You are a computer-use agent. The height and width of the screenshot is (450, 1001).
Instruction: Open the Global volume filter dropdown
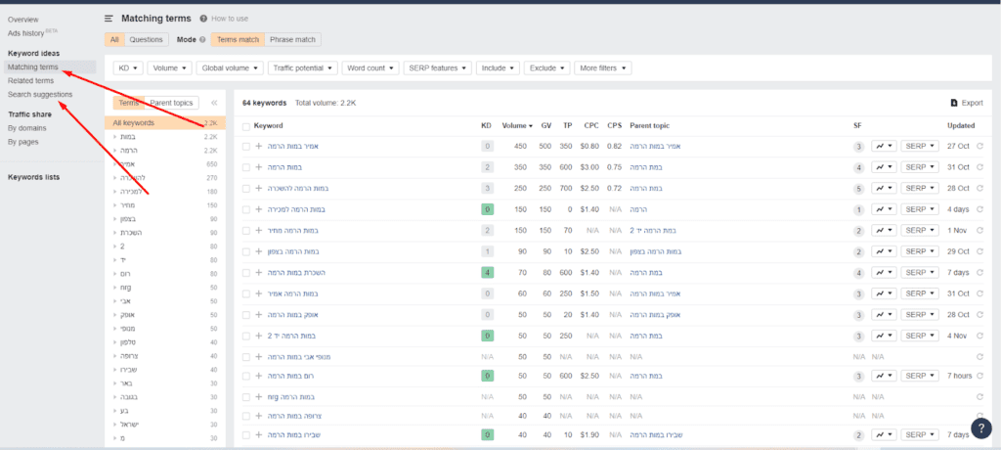pyautogui.click(x=230, y=67)
